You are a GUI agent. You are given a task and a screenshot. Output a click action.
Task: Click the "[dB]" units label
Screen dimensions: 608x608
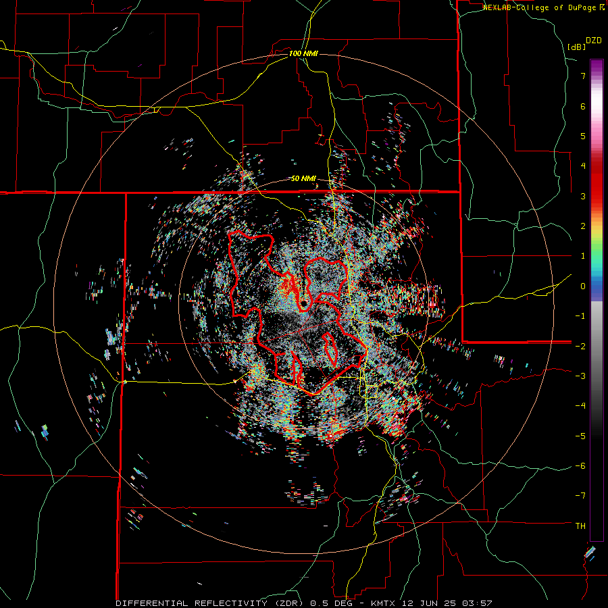[x=576, y=47]
